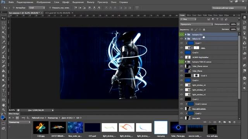Image resolution: width=248 pixels, height=139 pixels.
Task: Open the Справка menu
Action: (124, 2)
